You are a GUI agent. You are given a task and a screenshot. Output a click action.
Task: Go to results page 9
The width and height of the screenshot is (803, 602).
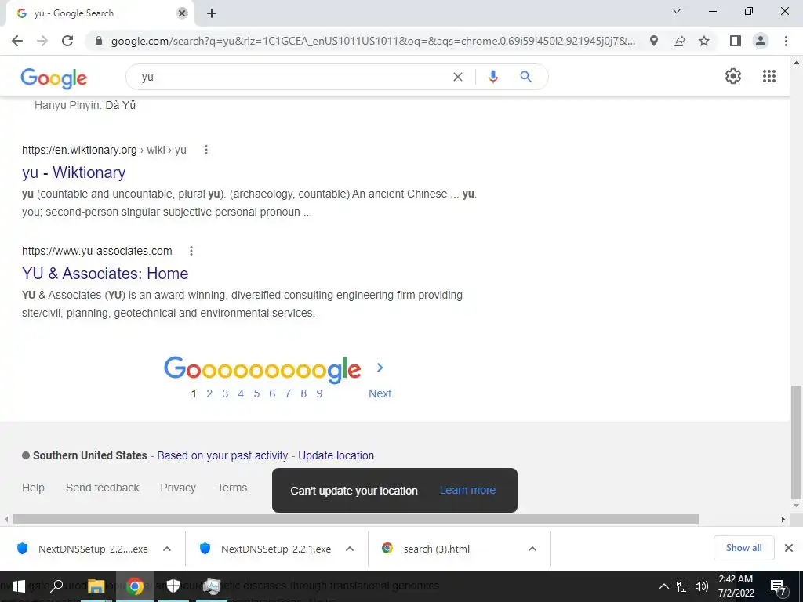(319, 393)
